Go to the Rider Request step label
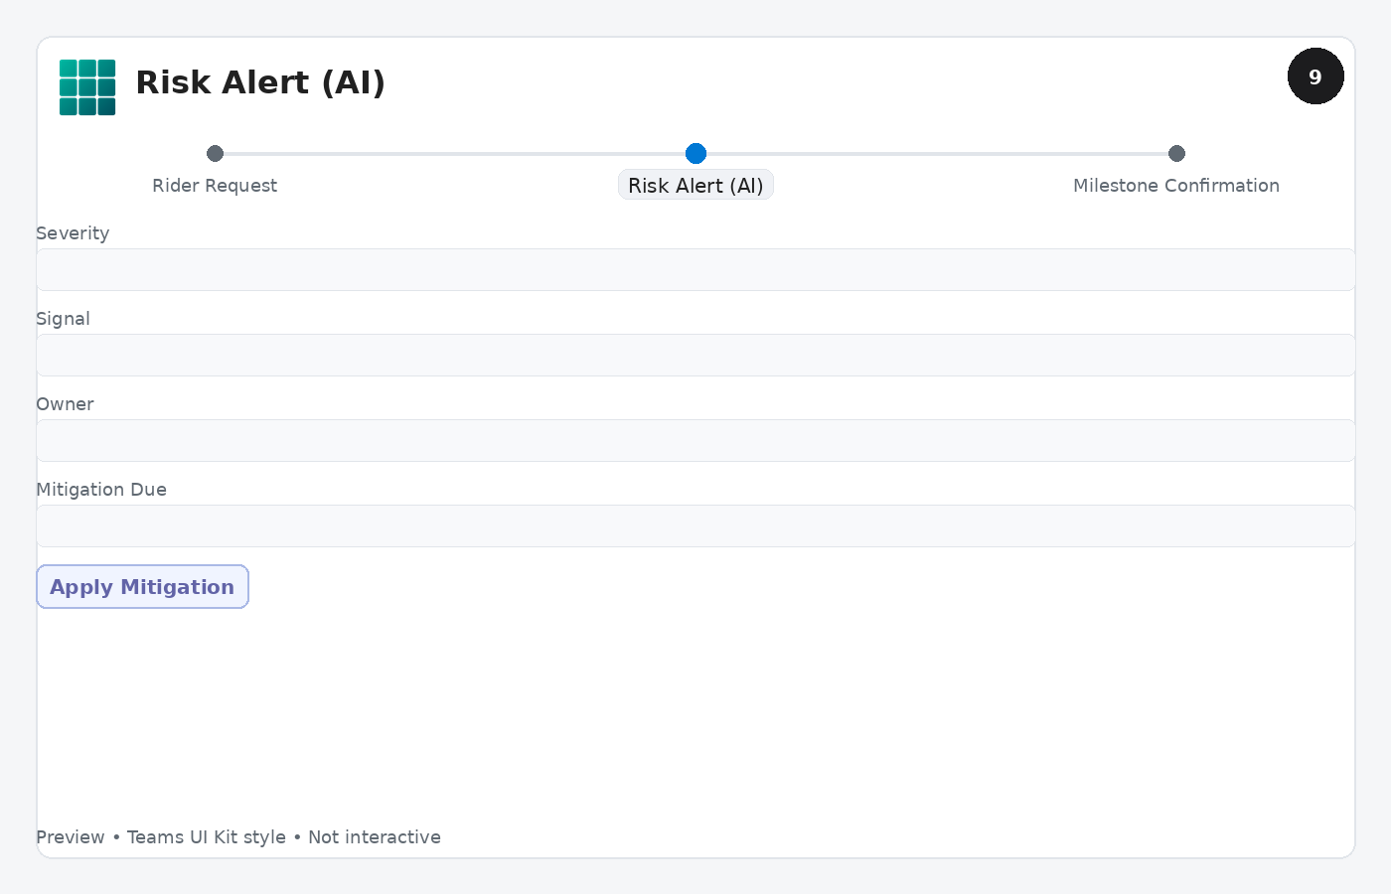 pos(215,186)
